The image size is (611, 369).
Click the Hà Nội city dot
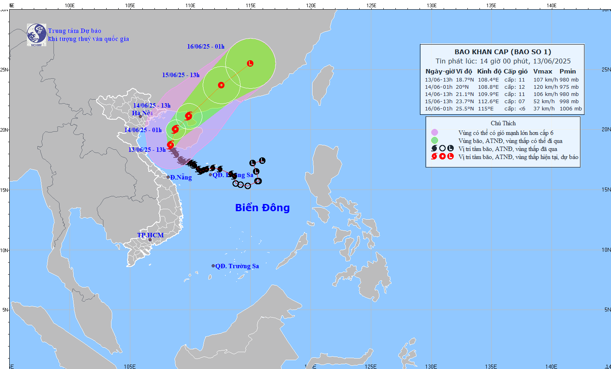pos(140,116)
